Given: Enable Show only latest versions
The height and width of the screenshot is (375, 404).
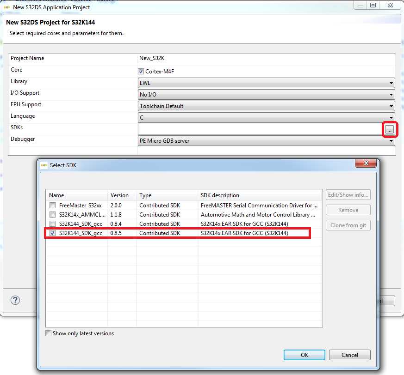Looking at the screenshot, I should [x=48, y=333].
